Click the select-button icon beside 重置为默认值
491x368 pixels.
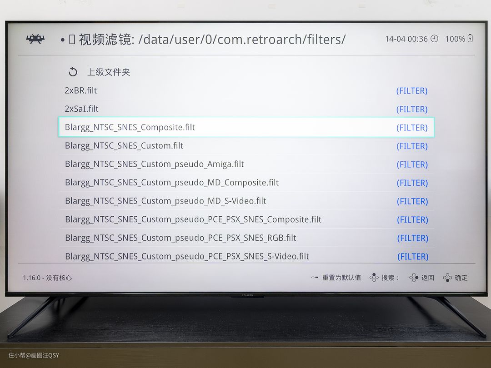point(315,278)
